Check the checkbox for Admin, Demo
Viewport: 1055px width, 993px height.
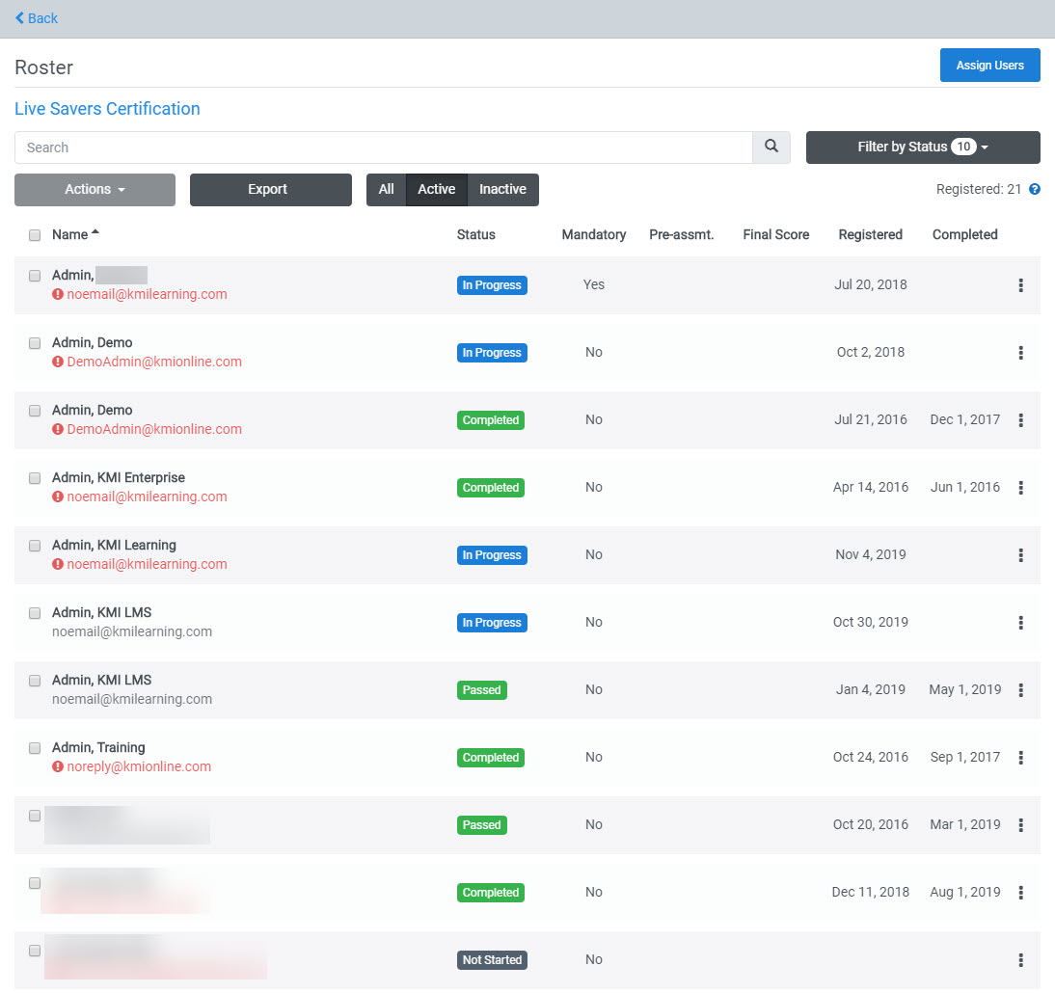pyautogui.click(x=35, y=343)
